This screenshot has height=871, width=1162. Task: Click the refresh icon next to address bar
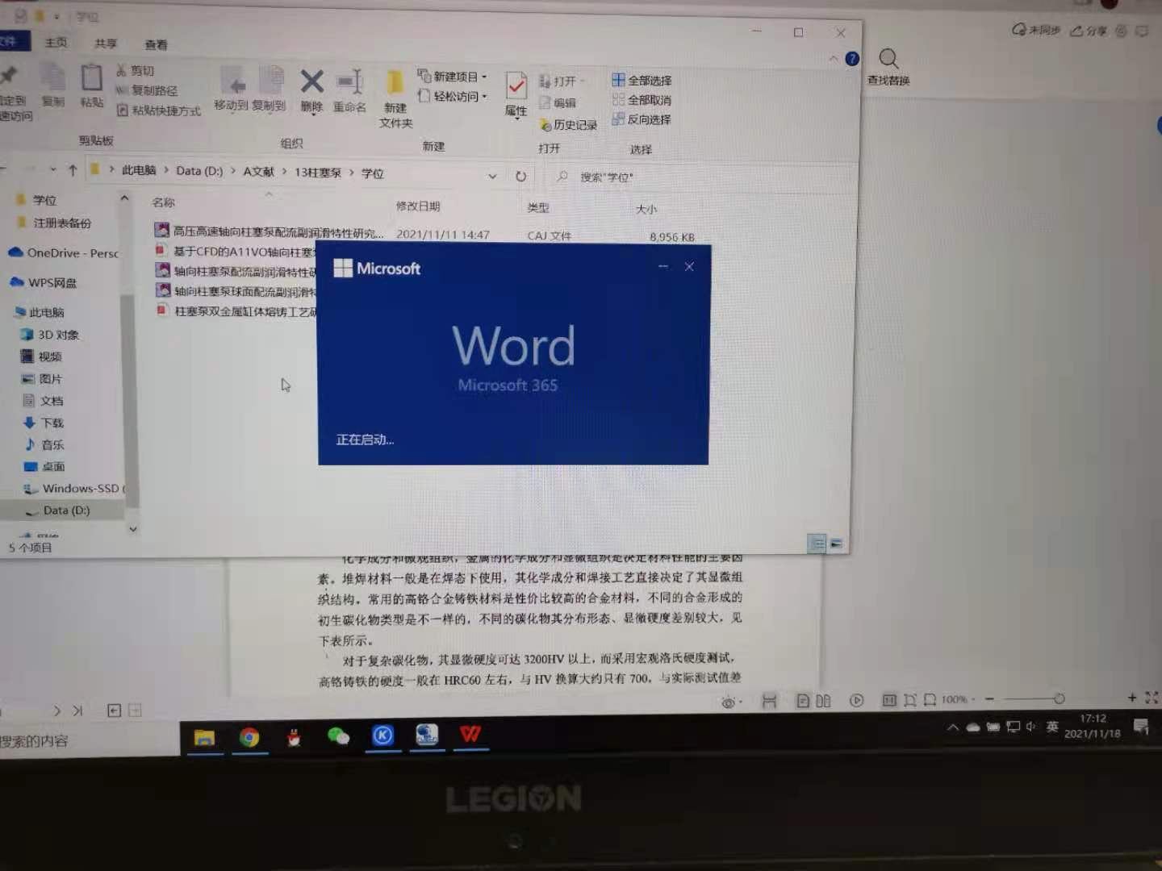(521, 176)
